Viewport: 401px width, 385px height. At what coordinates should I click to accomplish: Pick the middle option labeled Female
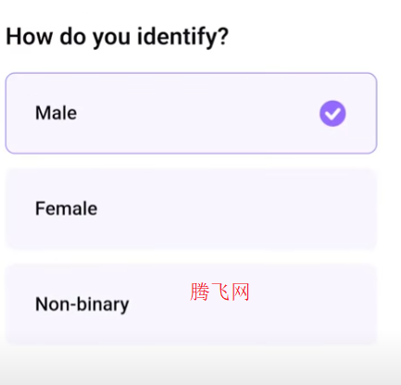point(191,209)
